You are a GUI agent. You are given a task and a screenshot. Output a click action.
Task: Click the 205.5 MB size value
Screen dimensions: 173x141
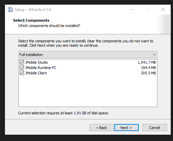point(148,73)
